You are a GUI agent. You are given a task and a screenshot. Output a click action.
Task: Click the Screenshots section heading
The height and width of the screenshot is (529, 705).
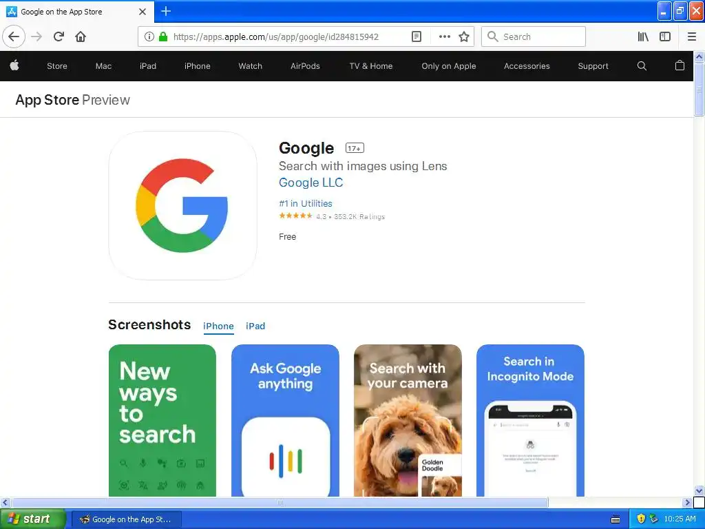tap(149, 325)
